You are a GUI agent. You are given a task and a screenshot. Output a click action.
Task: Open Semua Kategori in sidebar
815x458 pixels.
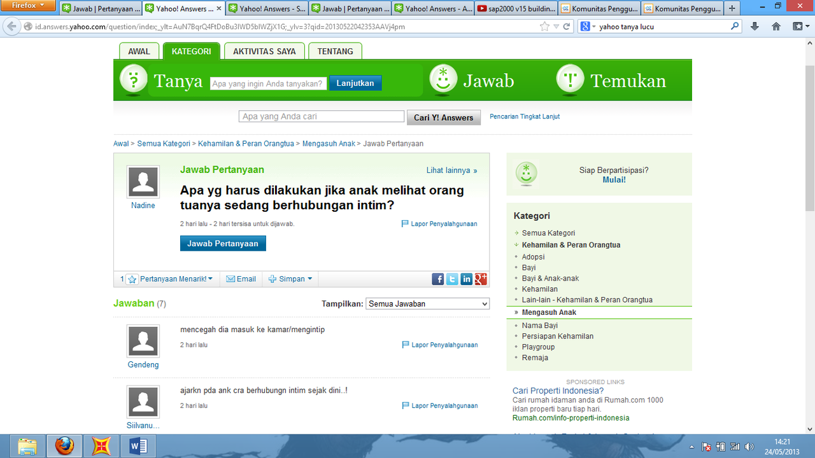(548, 233)
